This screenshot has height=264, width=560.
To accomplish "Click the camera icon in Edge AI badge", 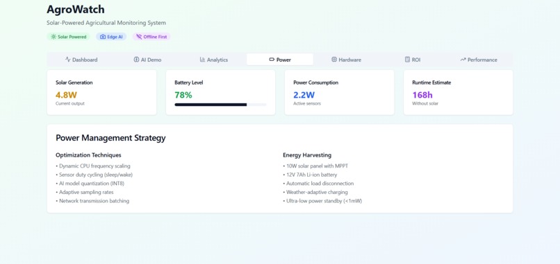I will pyautogui.click(x=103, y=37).
